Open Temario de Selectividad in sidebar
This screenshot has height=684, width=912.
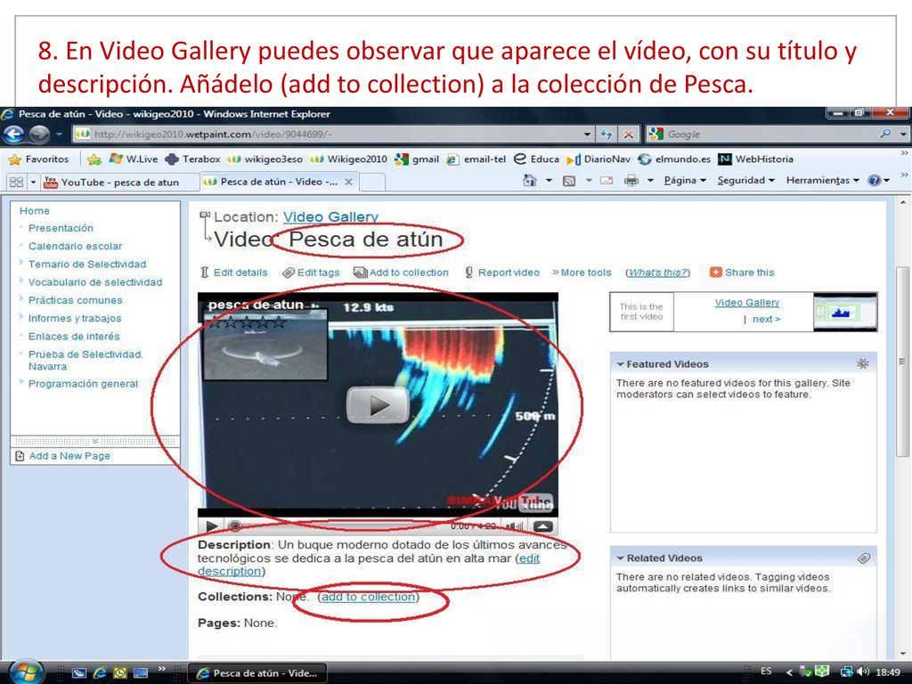click(87, 264)
